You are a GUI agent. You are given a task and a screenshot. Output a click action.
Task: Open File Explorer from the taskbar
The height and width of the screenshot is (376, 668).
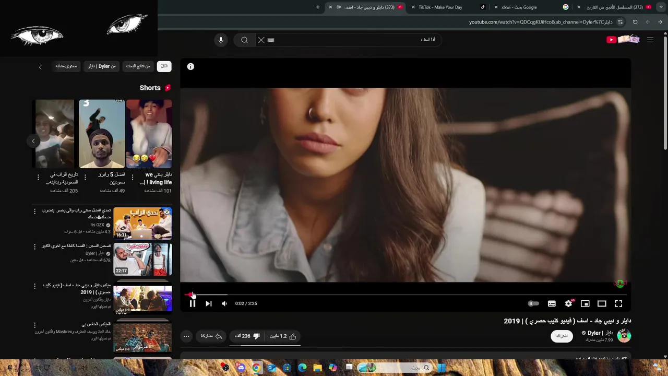(317, 368)
